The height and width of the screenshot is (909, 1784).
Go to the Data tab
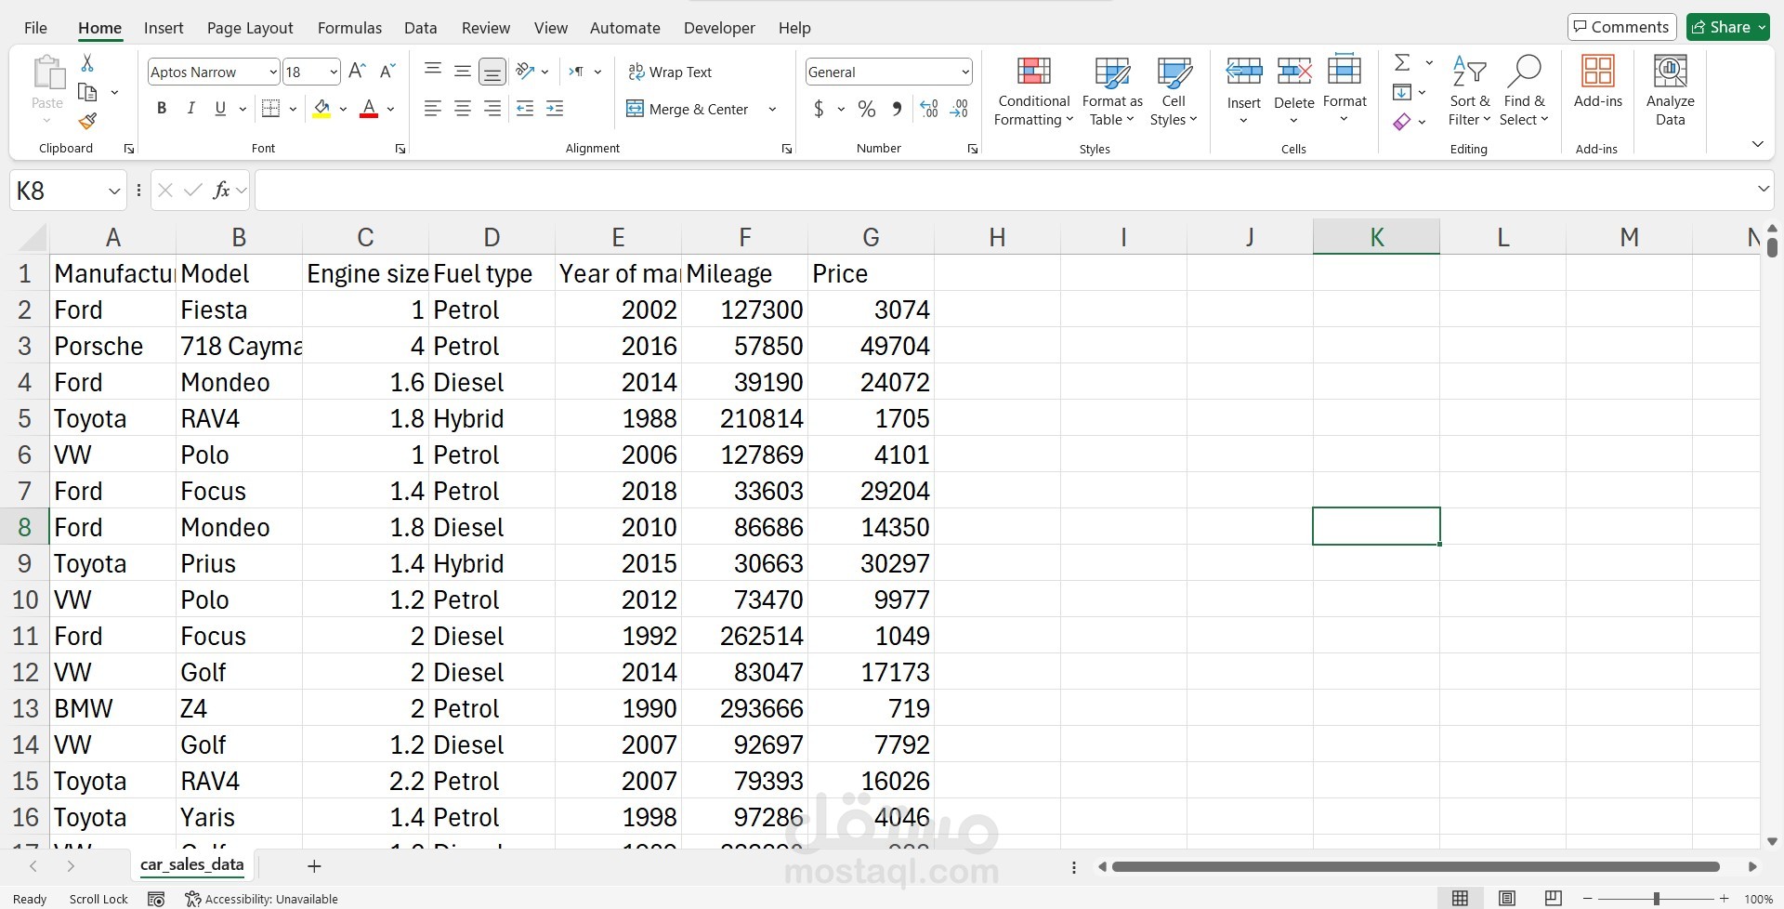click(420, 28)
